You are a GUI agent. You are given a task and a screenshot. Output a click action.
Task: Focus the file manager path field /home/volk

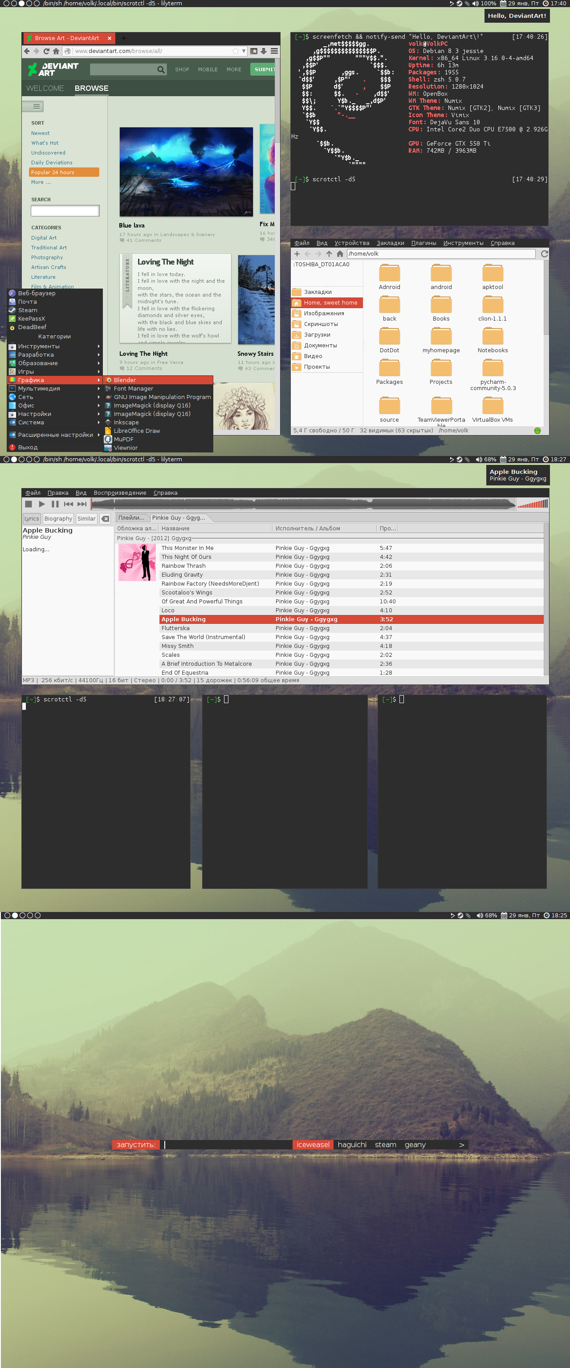click(441, 254)
